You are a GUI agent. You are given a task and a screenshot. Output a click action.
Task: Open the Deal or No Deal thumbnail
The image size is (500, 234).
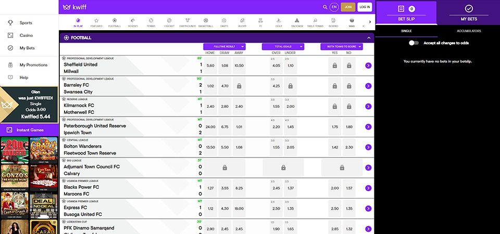point(44,205)
